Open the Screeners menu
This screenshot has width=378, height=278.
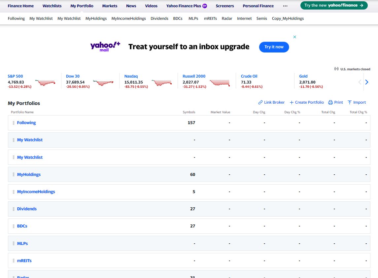(x=225, y=6)
